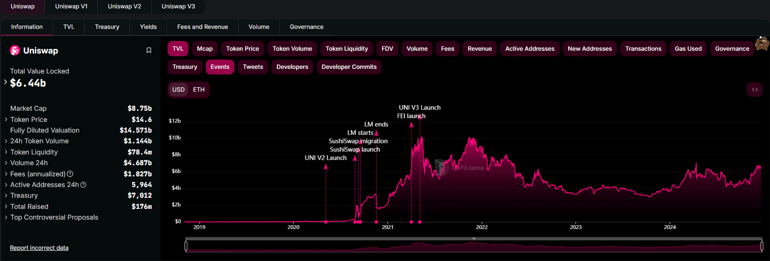770x261 pixels.
Task: Open the Governance section tab
Action: [307, 27]
